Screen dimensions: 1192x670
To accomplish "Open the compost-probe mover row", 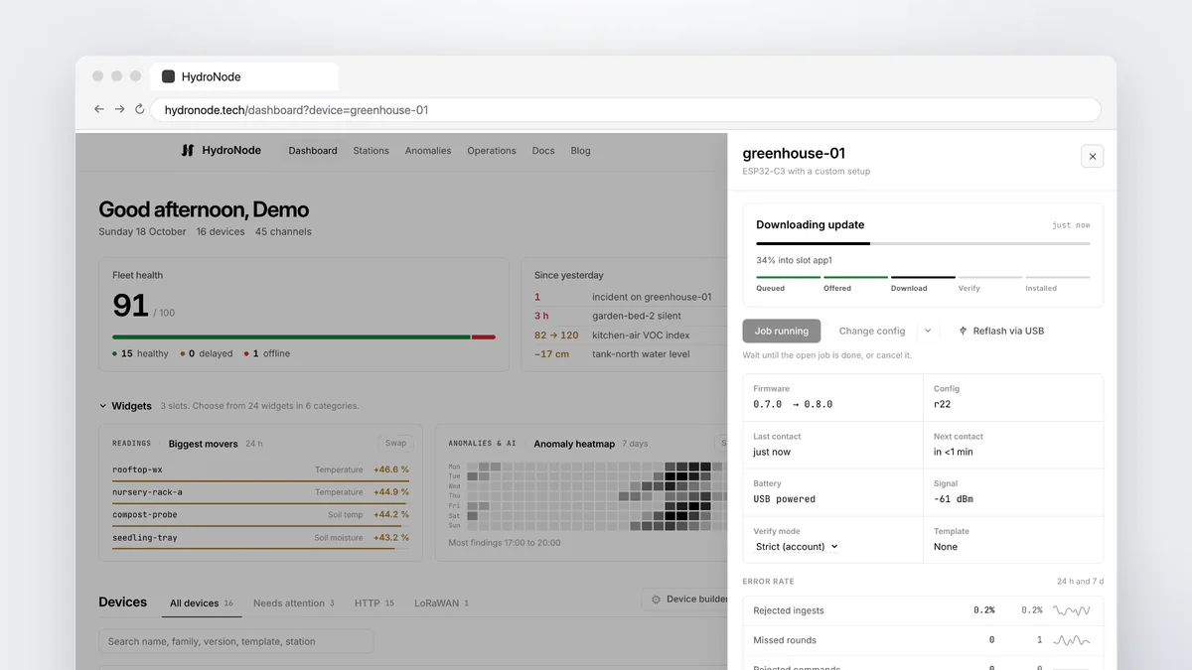I will [x=260, y=516].
